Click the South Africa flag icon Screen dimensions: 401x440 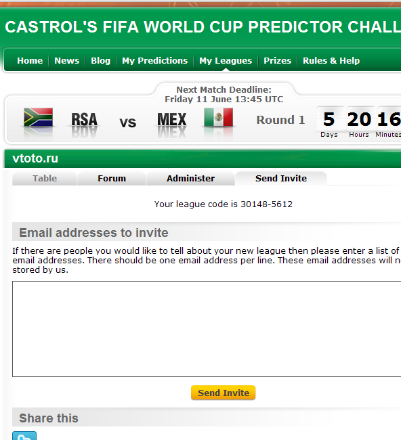(38, 117)
